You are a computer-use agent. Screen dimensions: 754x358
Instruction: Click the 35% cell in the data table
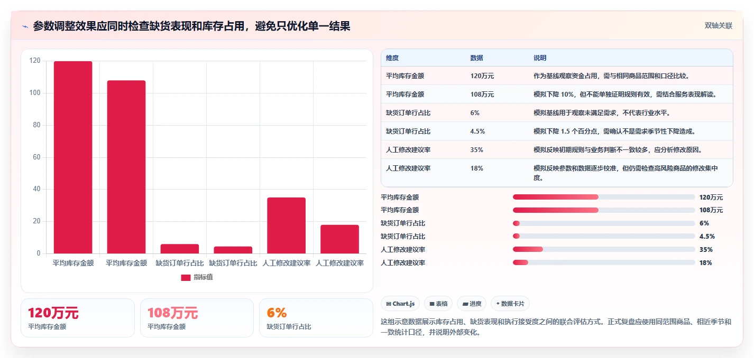click(x=476, y=150)
